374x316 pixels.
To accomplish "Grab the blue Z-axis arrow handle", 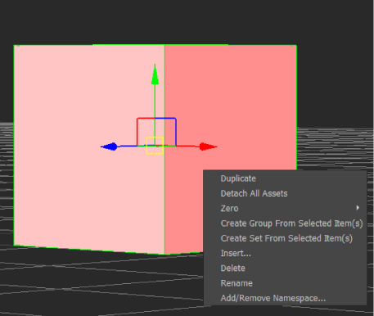I will [x=110, y=147].
